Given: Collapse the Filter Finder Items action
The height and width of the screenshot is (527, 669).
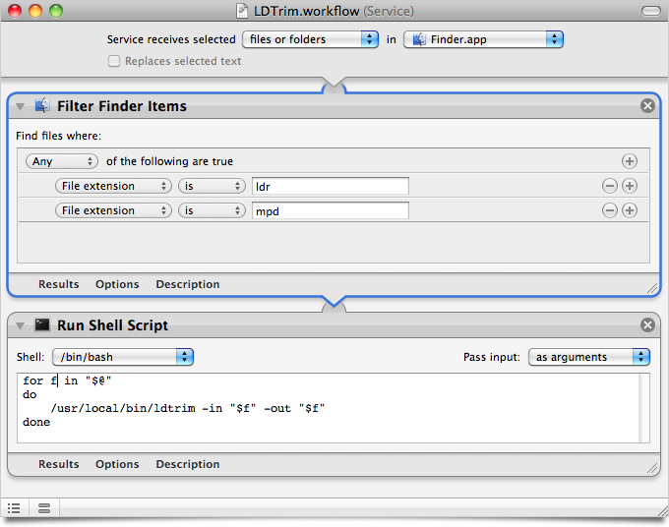Looking at the screenshot, I should click(x=20, y=106).
